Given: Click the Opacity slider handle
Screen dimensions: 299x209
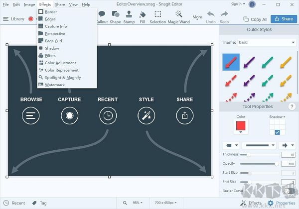Looking at the screenshot, I should click(277, 164).
